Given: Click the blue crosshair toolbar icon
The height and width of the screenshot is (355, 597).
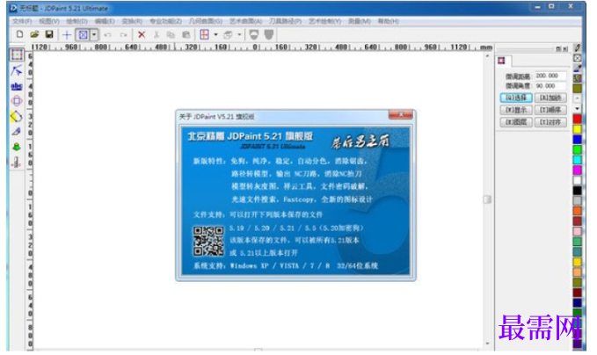Looking at the screenshot, I should click(67, 35).
